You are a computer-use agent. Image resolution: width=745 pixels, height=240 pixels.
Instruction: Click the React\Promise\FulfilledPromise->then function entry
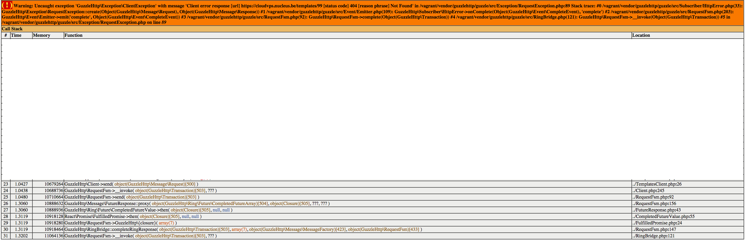(133, 216)
